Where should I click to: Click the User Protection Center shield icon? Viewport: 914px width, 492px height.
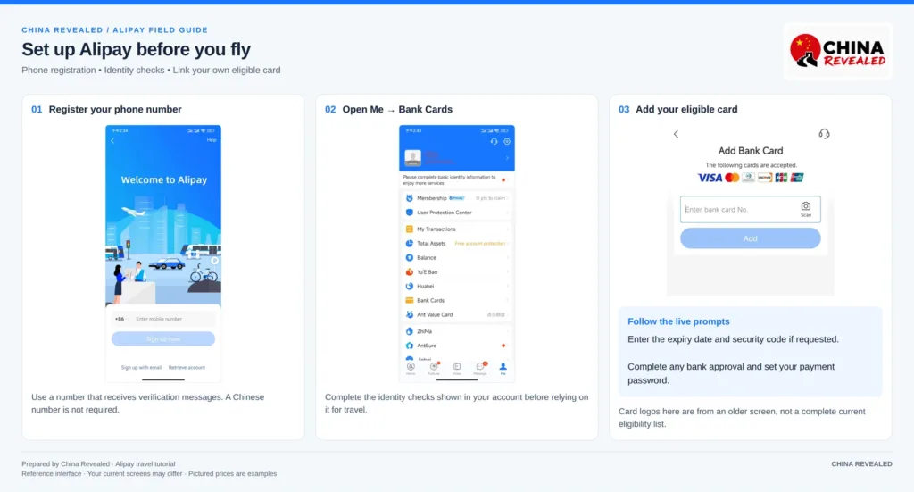[x=409, y=213]
